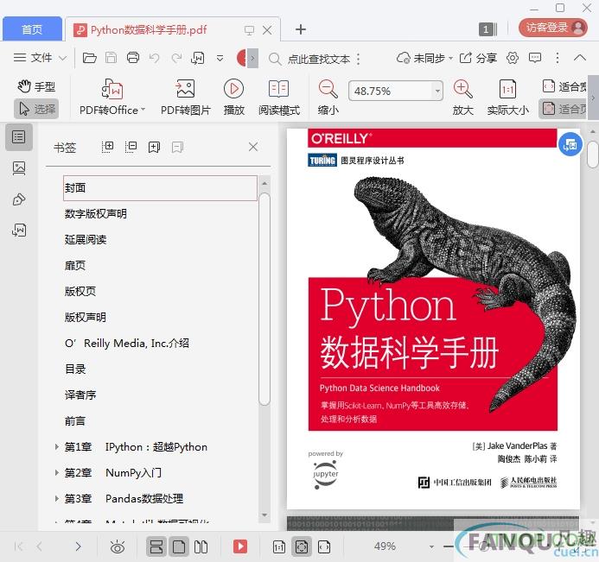Click the save icon in toolbar
This screenshot has width=599, height=562.
[x=112, y=58]
